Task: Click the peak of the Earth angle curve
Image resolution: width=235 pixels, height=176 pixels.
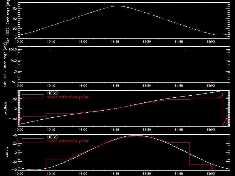Action: click(x=118, y=6)
